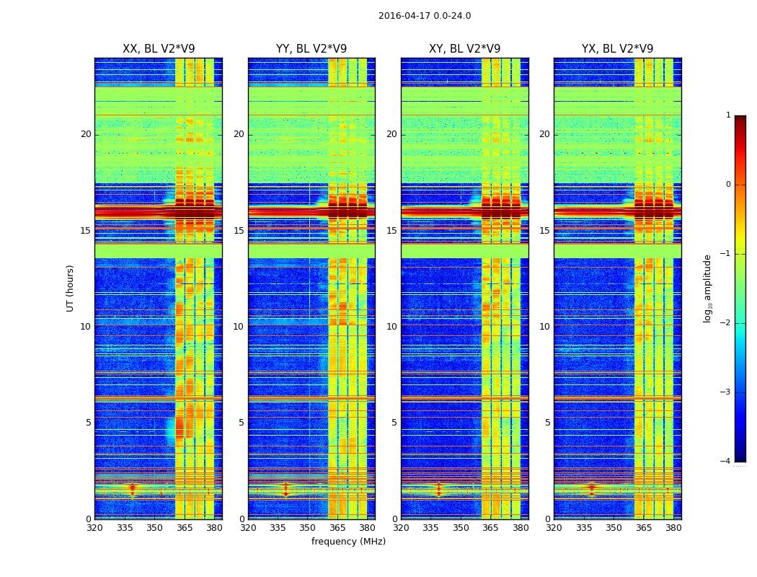The height and width of the screenshot is (577, 757).
Task: Click the '5' hour tick beside YY panel
Action: click(x=241, y=423)
